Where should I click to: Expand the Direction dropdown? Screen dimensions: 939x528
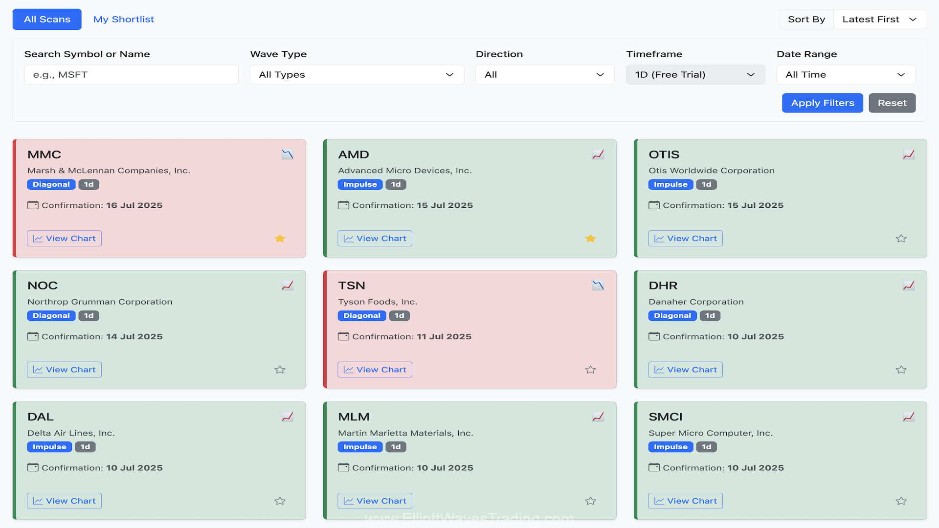pyautogui.click(x=544, y=75)
